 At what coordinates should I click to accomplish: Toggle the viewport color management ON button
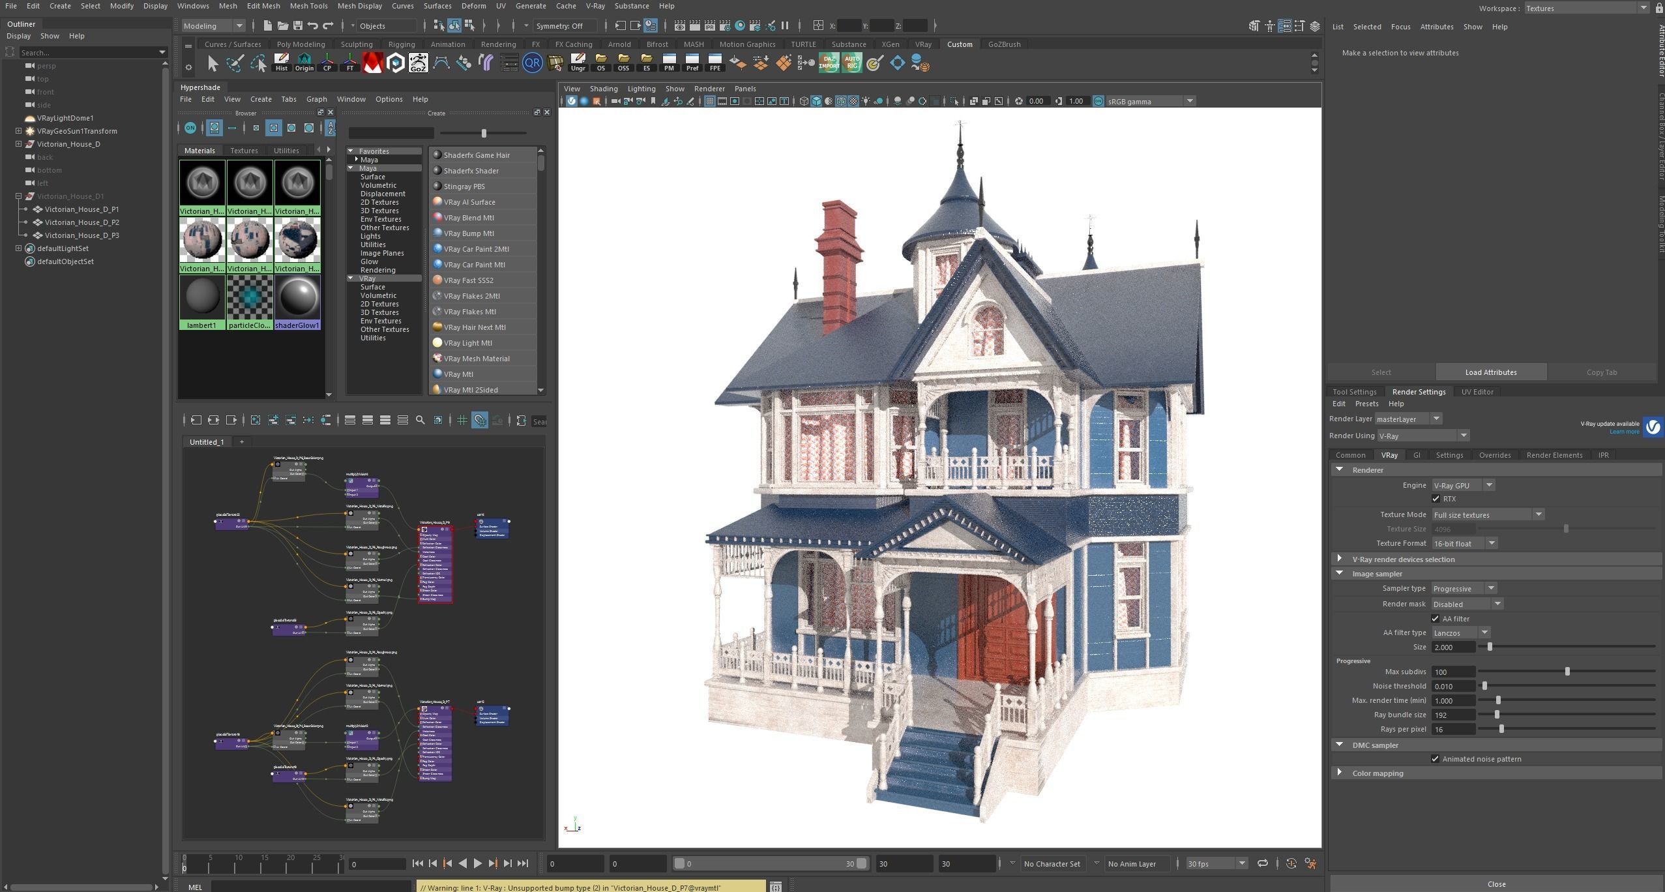tap(1098, 101)
